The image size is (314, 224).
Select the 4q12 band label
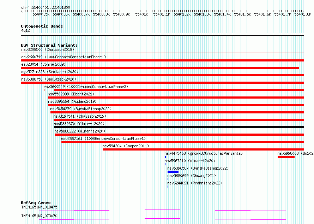coord(25,30)
